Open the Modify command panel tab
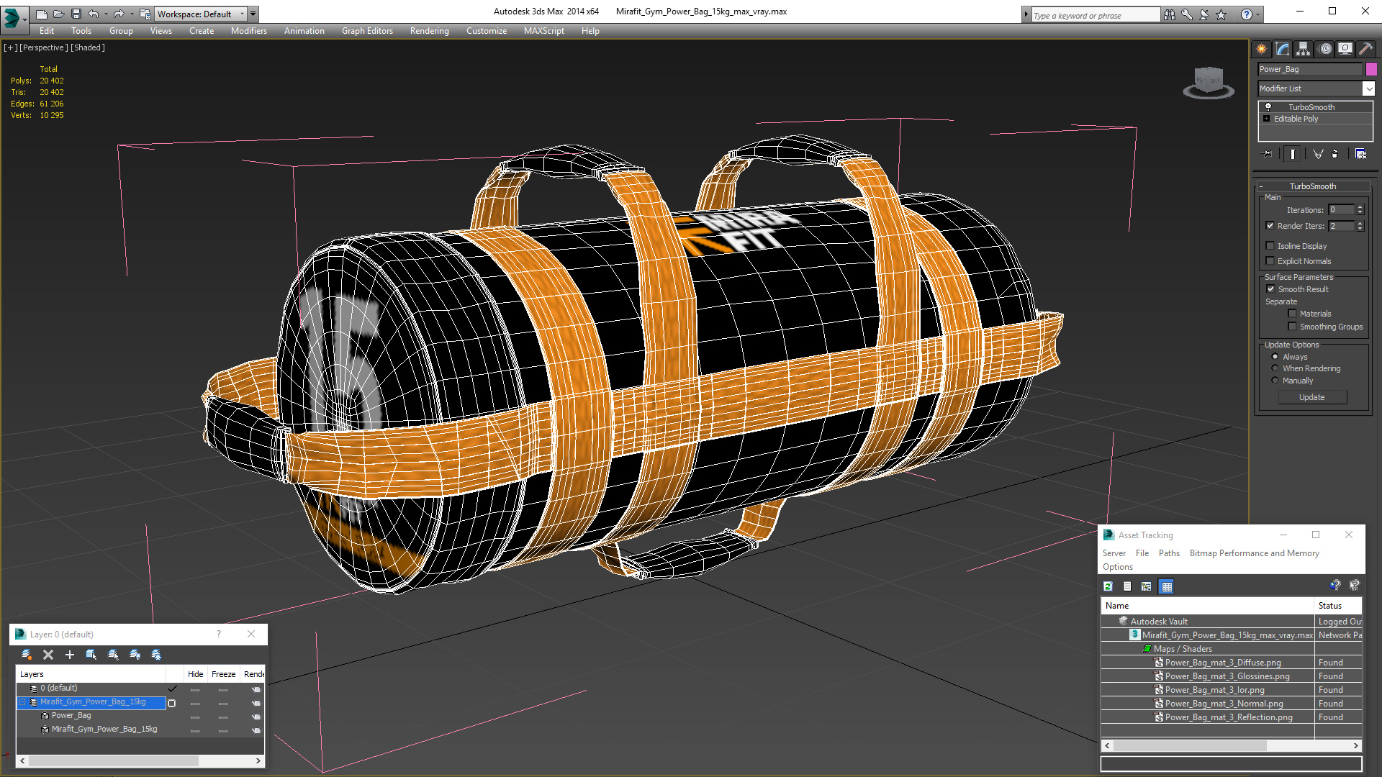Viewport: 1382px width, 777px height. click(x=1282, y=49)
